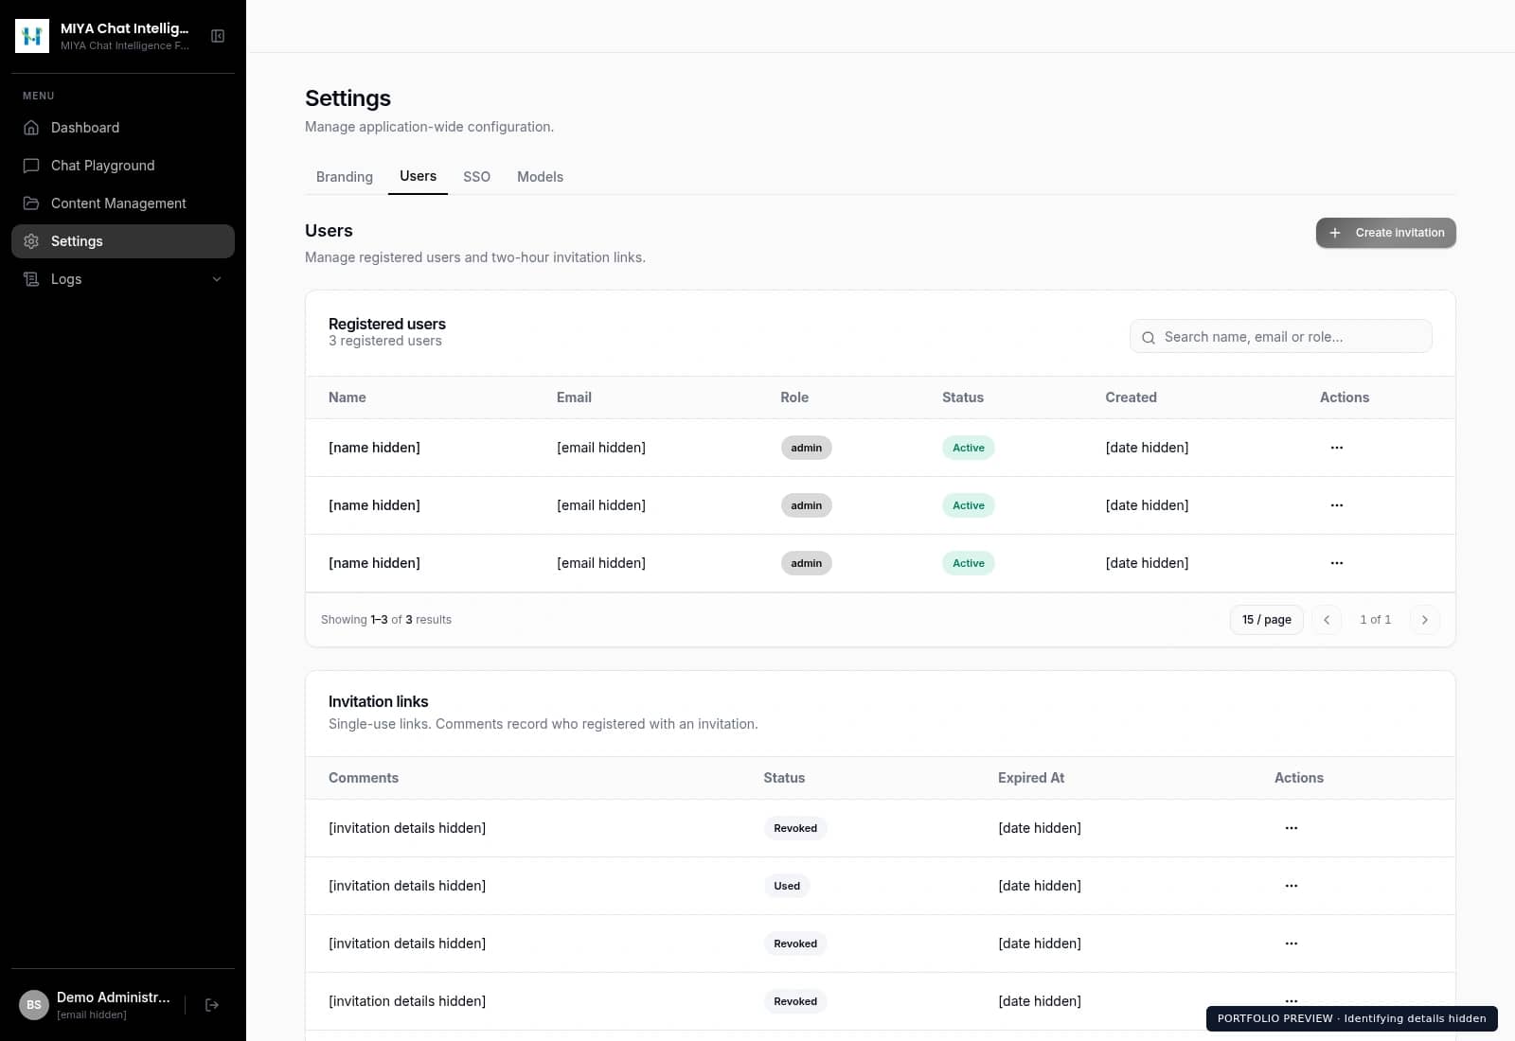Switch to the Branding tab

pyautogui.click(x=345, y=177)
